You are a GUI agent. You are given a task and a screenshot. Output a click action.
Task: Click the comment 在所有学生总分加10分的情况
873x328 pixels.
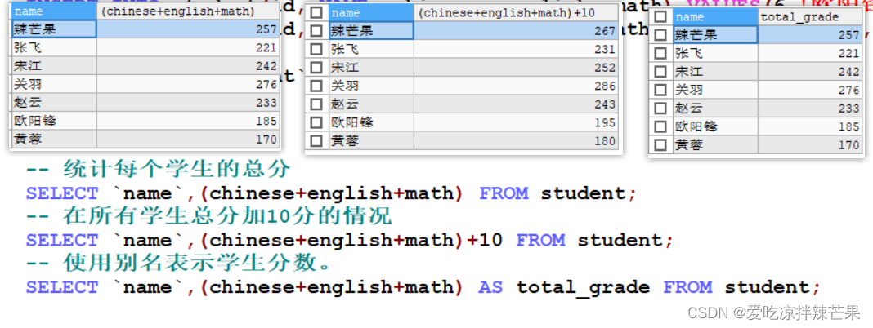(x=208, y=215)
